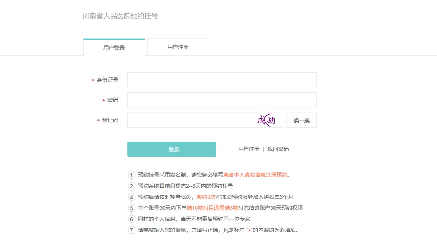Screen dimensions: 437x245
Task: Click the circled number 1 icon
Action: click(x=131, y=175)
